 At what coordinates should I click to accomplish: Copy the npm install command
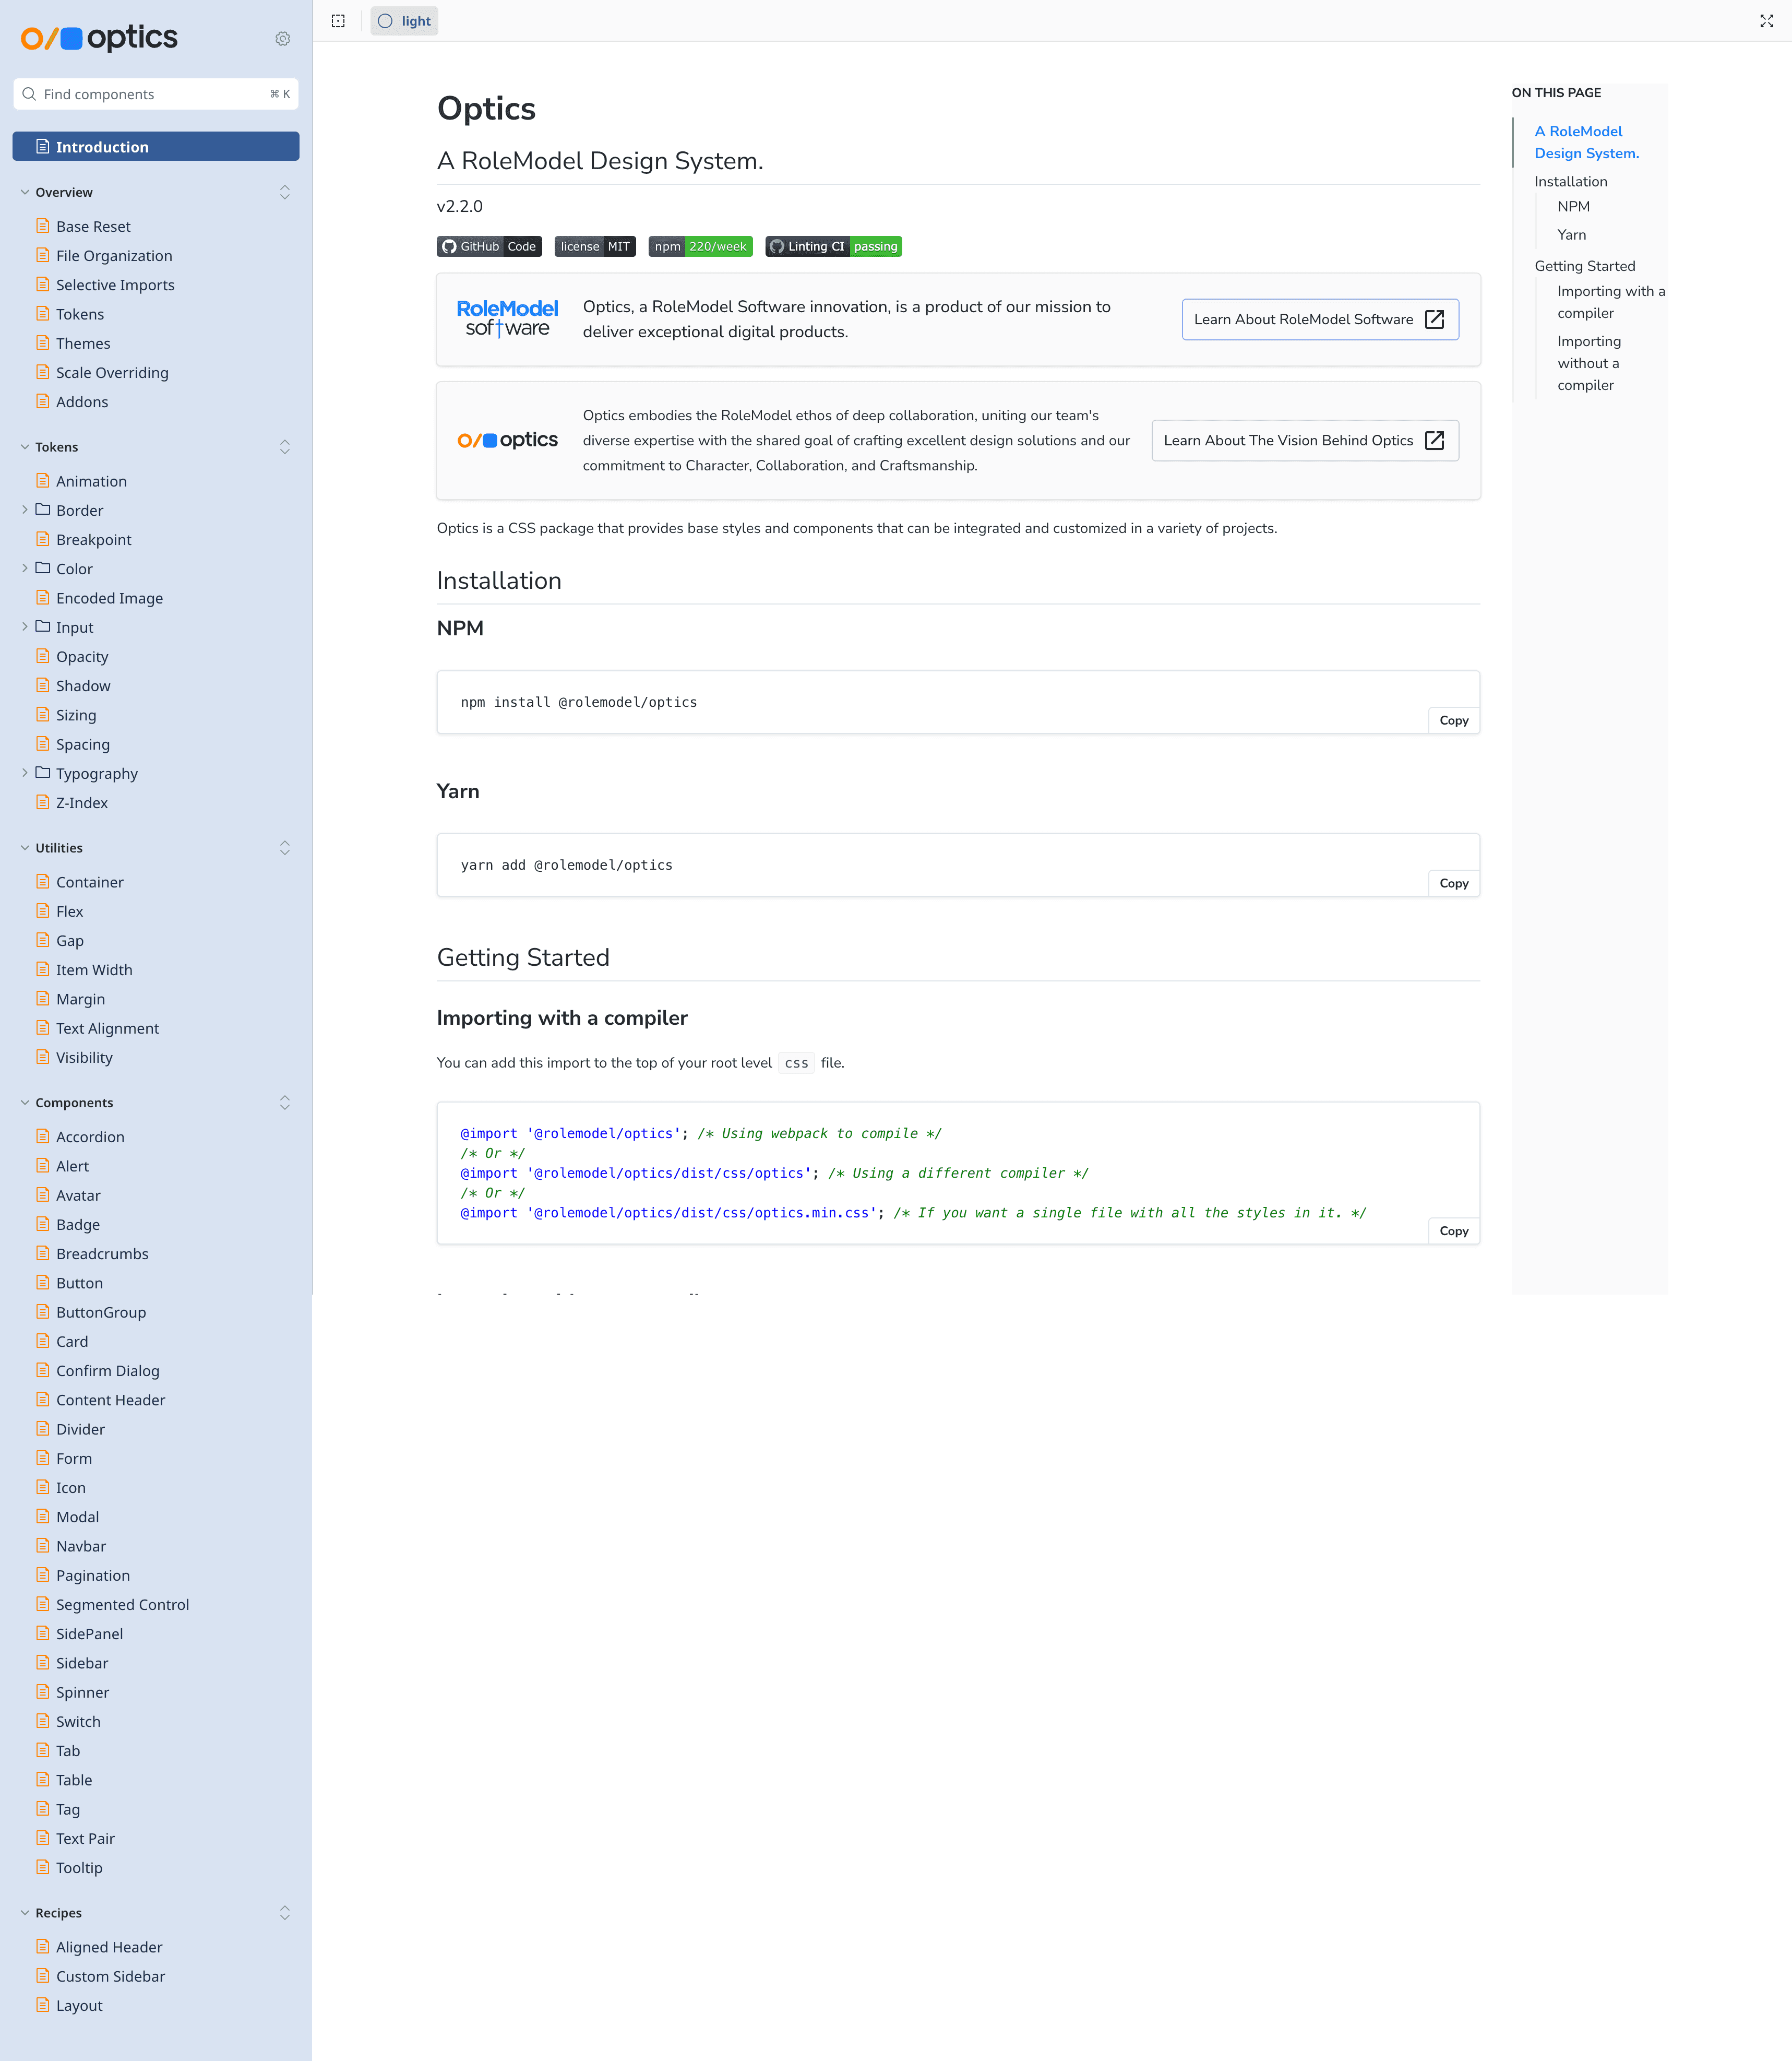(1453, 720)
